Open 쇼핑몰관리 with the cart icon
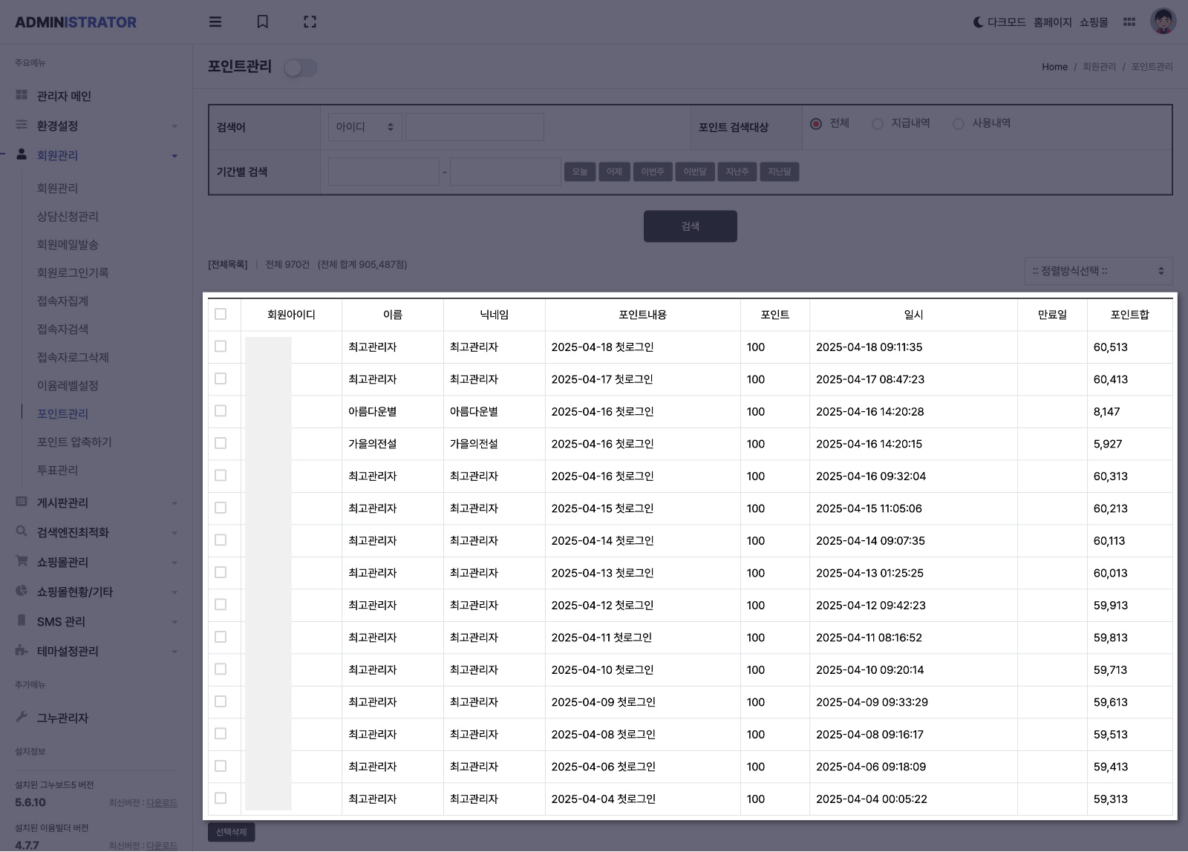 coord(22,561)
